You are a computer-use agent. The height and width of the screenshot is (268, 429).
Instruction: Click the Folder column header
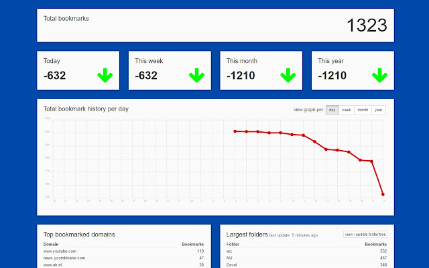233,244
